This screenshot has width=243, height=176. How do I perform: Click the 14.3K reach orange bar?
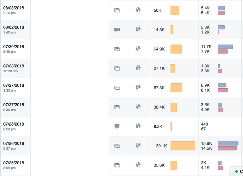point(172,30)
